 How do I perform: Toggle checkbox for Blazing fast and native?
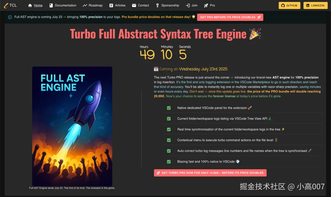click(x=169, y=162)
